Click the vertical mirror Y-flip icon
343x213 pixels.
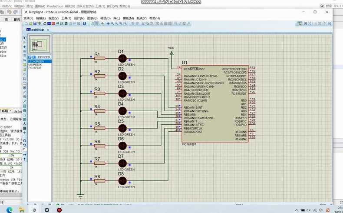coord(24,159)
